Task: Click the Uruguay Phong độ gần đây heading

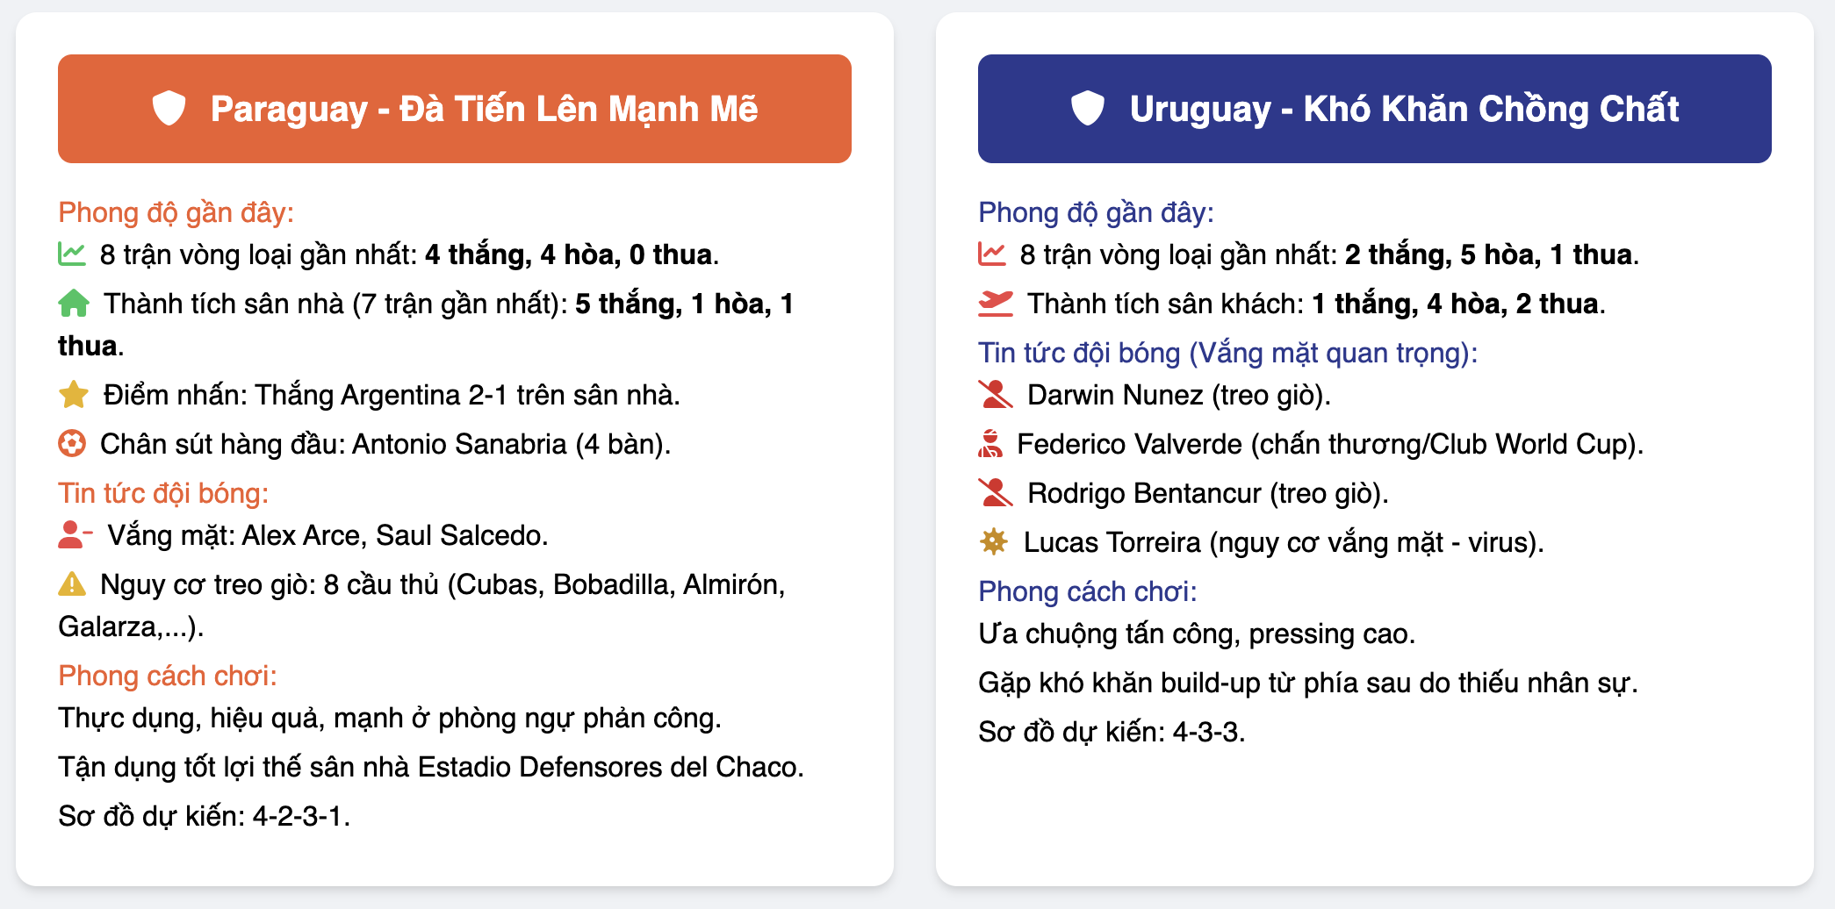Action: [1097, 212]
